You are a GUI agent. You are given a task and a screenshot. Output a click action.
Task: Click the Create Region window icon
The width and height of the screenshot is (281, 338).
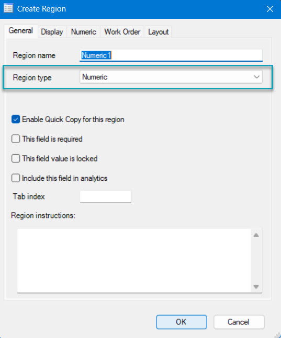coord(8,9)
